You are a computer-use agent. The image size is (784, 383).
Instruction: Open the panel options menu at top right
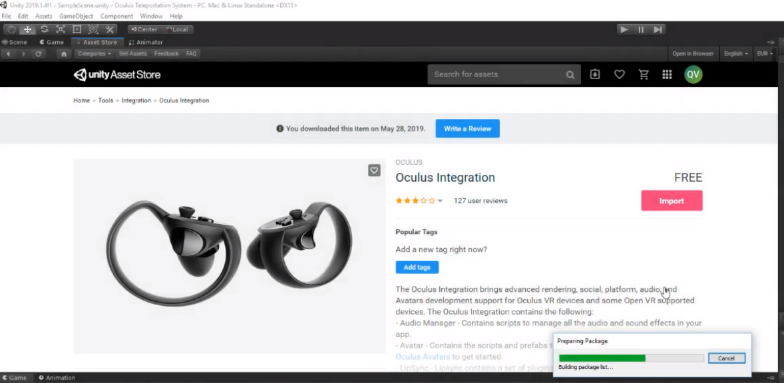tap(771, 43)
